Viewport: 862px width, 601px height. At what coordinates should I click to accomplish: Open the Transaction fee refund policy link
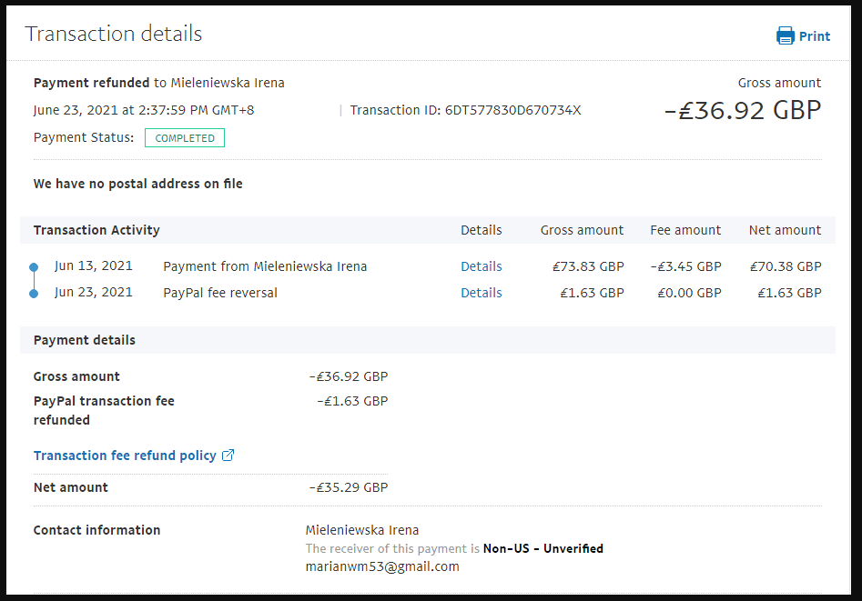coord(125,456)
